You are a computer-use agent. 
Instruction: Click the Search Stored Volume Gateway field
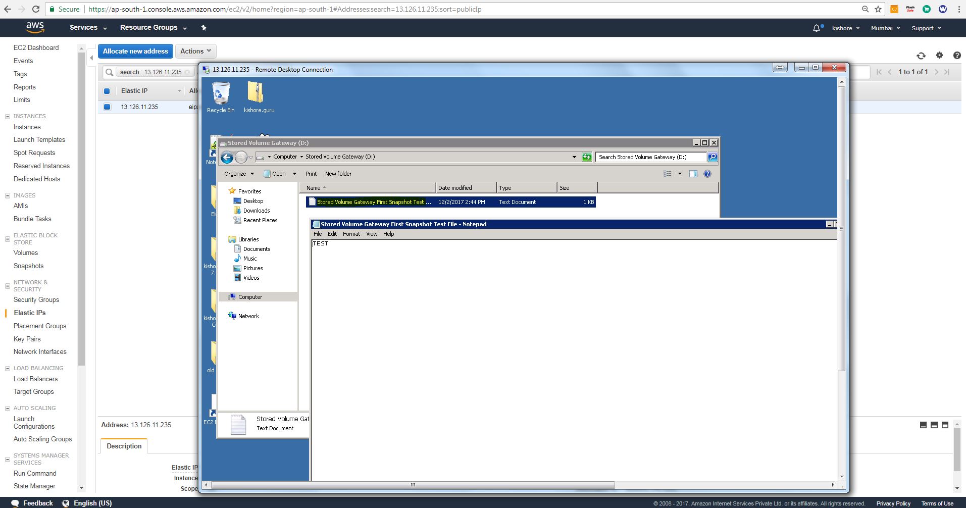(x=650, y=157)
